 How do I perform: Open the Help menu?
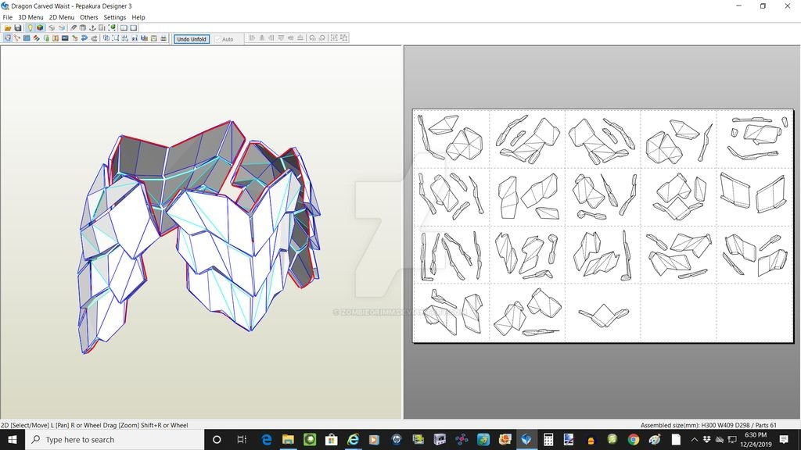[138, 17]
